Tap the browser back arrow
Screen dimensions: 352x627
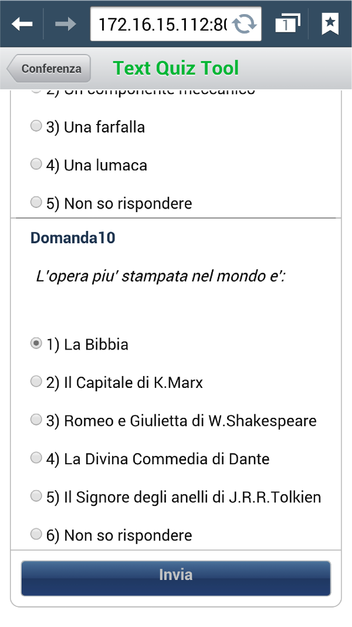click(x=22, y=24)
